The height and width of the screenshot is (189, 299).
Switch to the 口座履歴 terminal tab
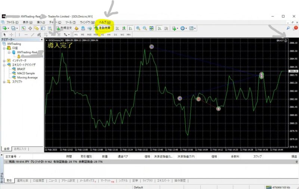tap(38, 180)
